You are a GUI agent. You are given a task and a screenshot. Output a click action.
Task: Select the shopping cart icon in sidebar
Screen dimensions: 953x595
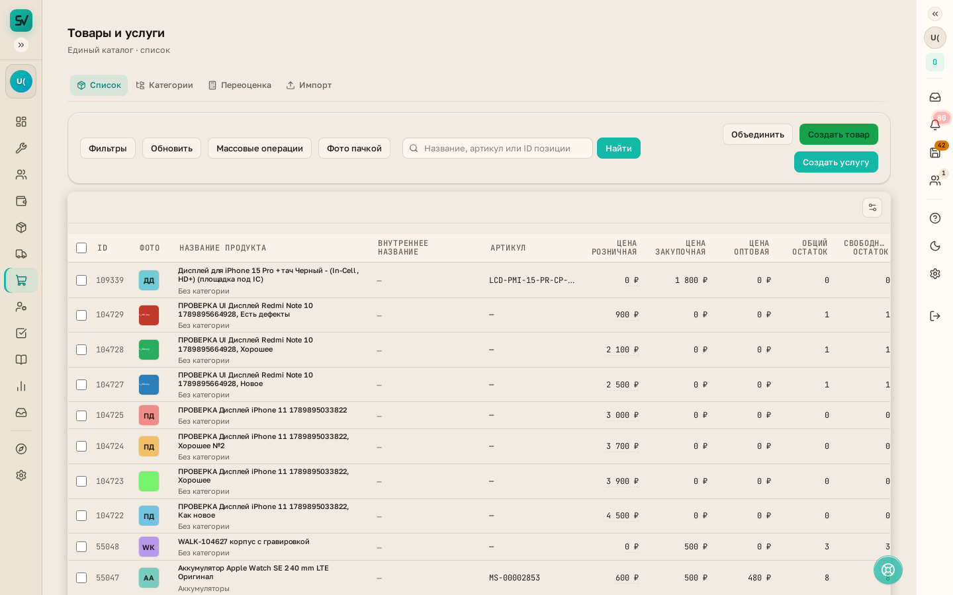pos(21,280)
